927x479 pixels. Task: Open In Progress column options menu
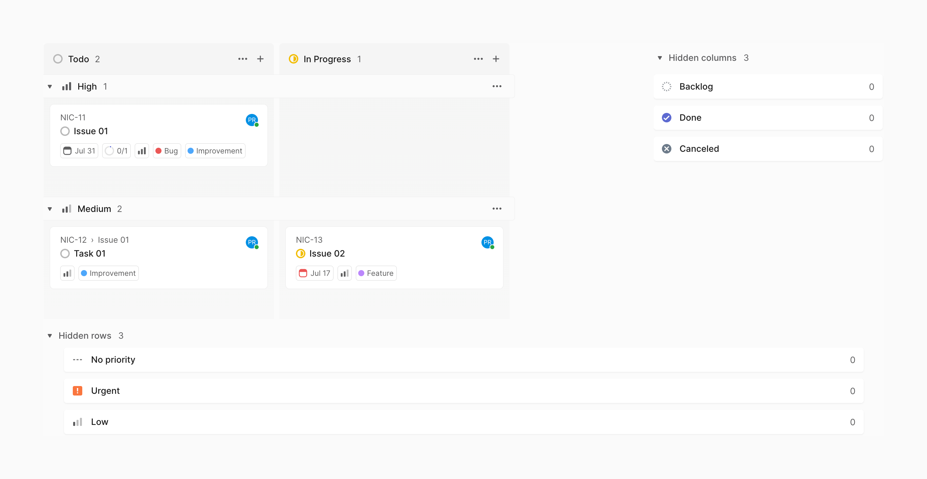tap(478, 59)
